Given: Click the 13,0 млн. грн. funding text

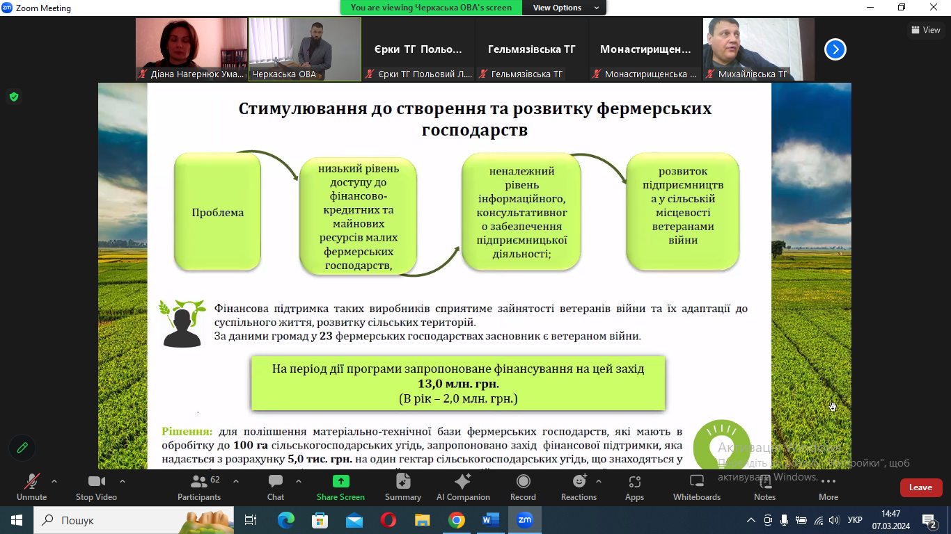Looking at the screenshot, I should click(458, 384).
